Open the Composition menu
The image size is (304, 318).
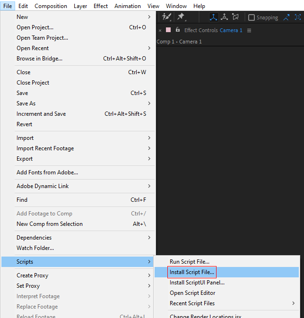pyautogui.click(x=51, y=6)
